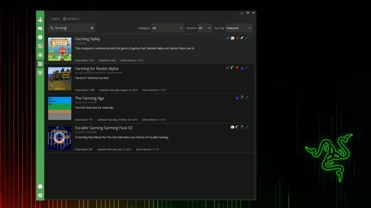Click the yellow figure icon on The Farming Age
This screenshot has height=208, width=371.
pyautogui.click(x=242, y=98)
